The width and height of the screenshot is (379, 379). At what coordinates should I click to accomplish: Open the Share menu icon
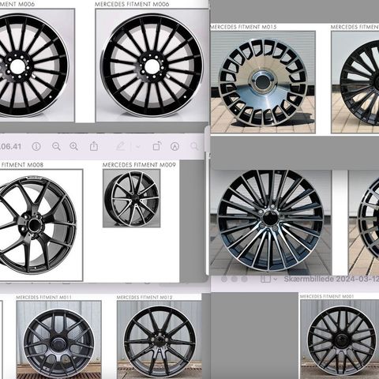click(x=94, y=146)
